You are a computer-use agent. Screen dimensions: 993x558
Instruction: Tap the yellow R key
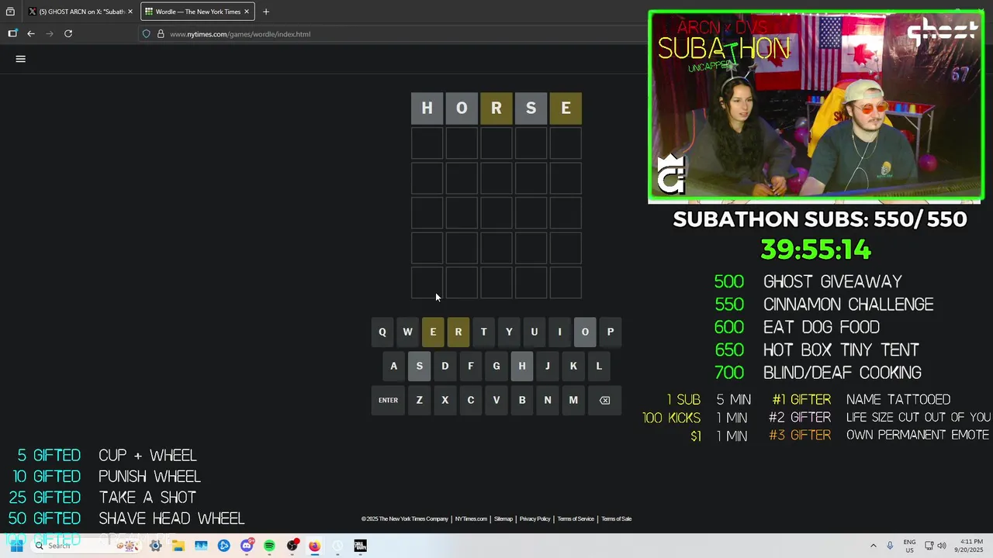[x=458, y=332]
